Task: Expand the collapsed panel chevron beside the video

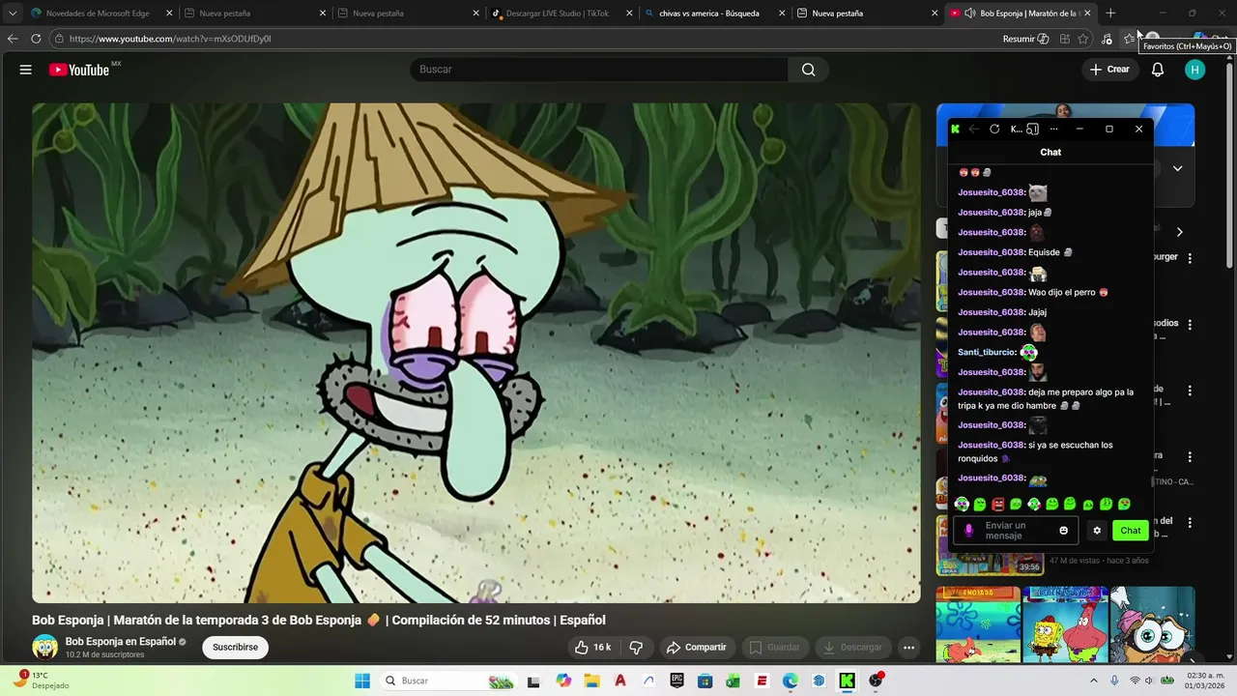Action: [x=1177, y=168]
